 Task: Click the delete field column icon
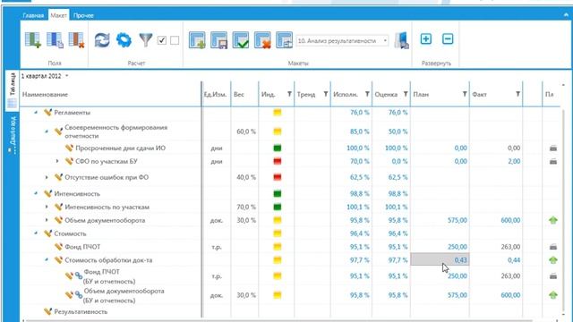(x=77, y=39)
